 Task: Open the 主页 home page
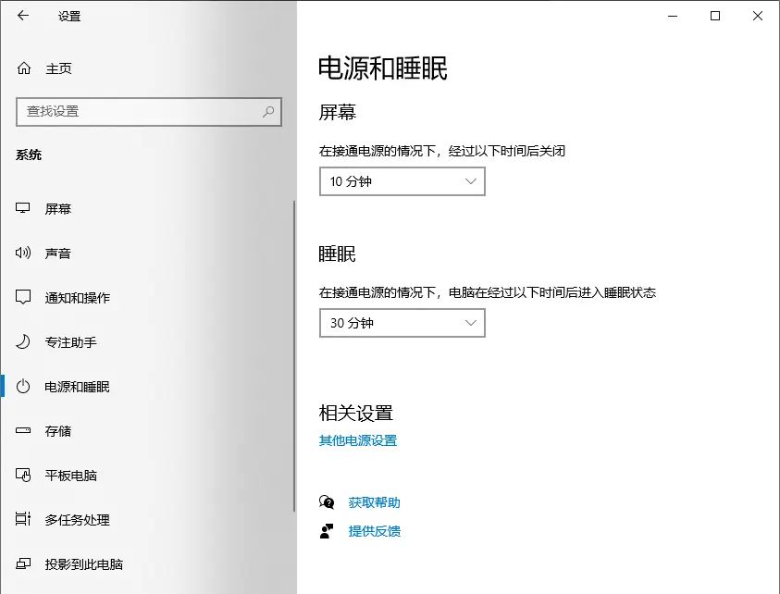tap(58, 68)
